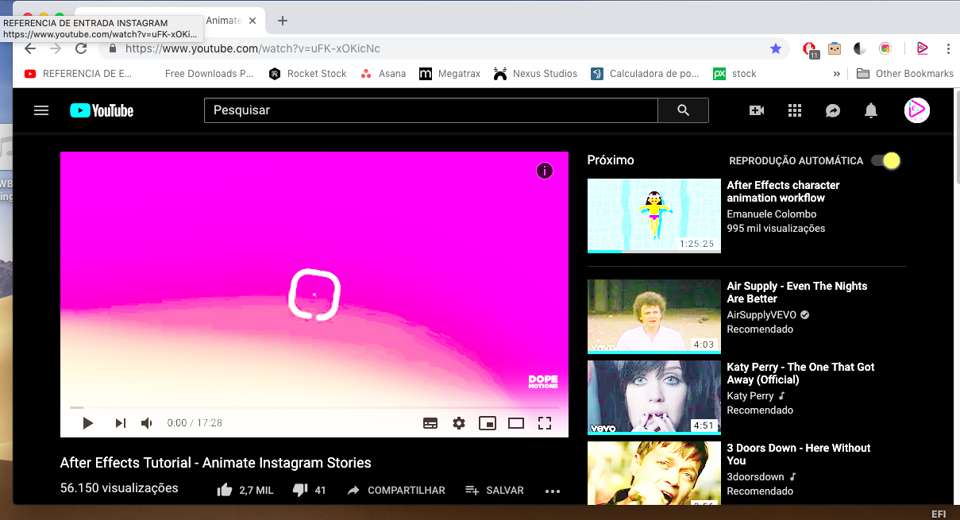
Task: Open the video settings gear
Action: pyautogui.click(x=459, y=423)
